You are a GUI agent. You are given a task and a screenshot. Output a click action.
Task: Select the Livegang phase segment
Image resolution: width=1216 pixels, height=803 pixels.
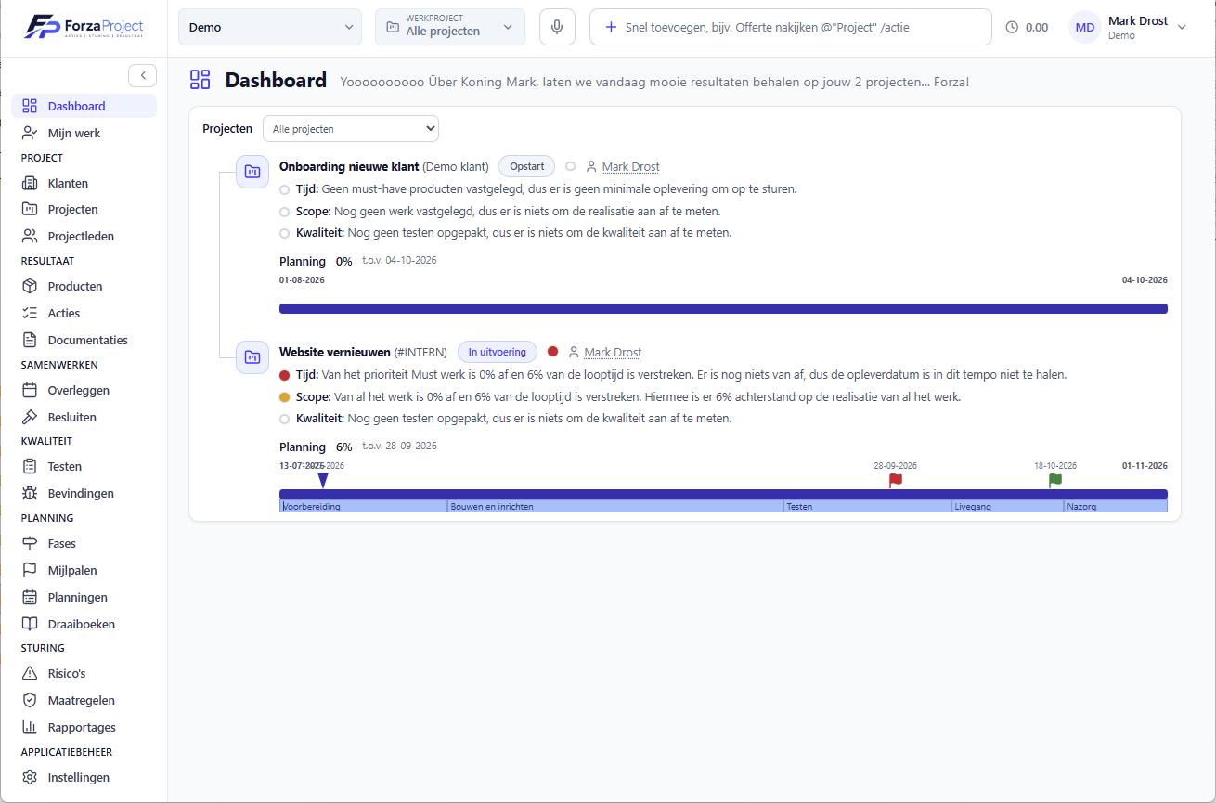[x=1008, y=507]
